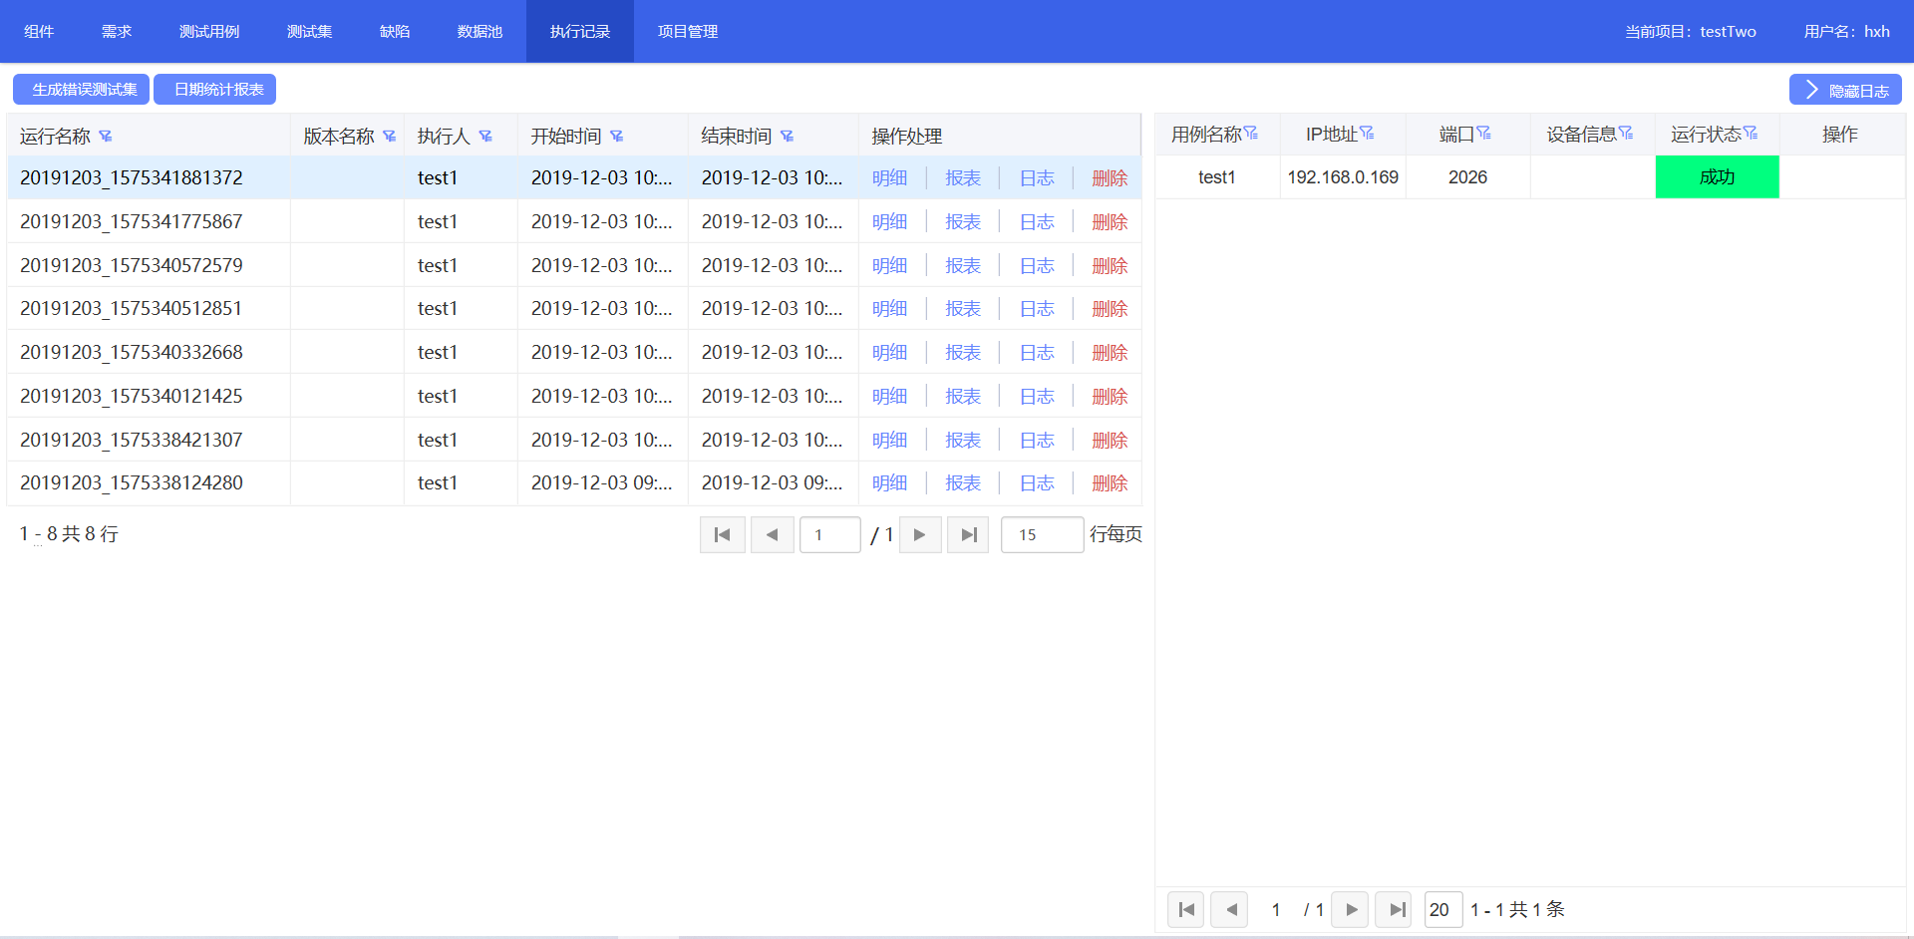Viewport: 1914px width, 939px height.
Task: Click filter icon on 运行名称 column
Action: (x=106, y=137)
